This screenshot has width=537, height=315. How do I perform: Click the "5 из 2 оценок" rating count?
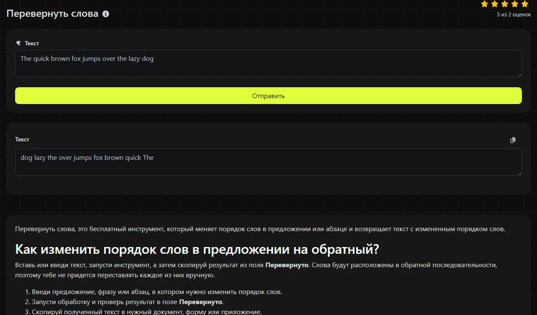coord(514,15)
